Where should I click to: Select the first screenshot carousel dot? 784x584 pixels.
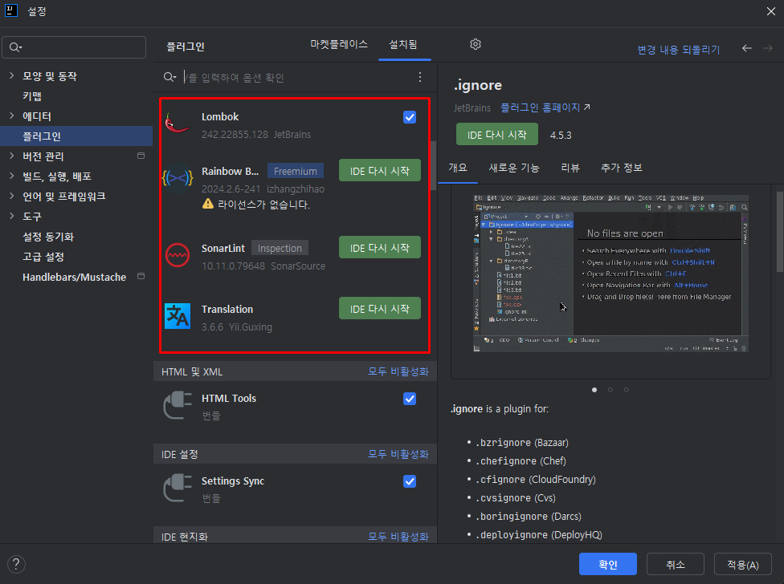tap(594, 390)
